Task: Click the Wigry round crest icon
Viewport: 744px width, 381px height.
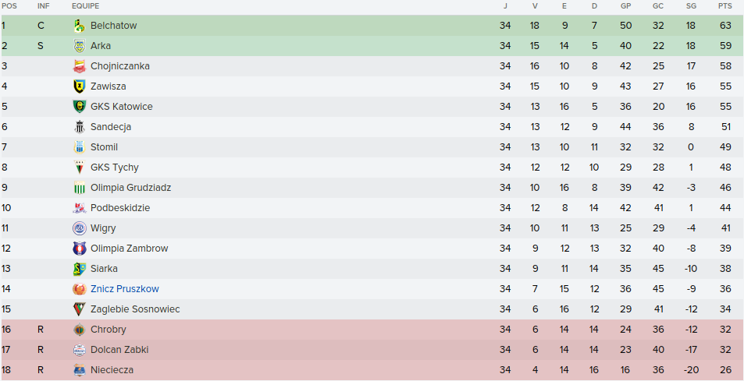Action: 79,228
